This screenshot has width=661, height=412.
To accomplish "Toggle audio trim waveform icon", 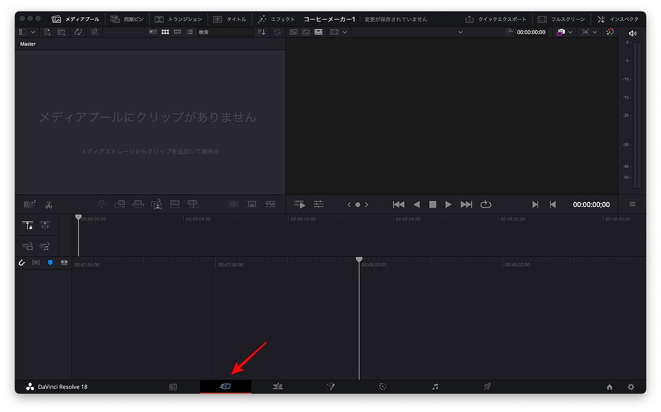I will click(x=36, y=262).
